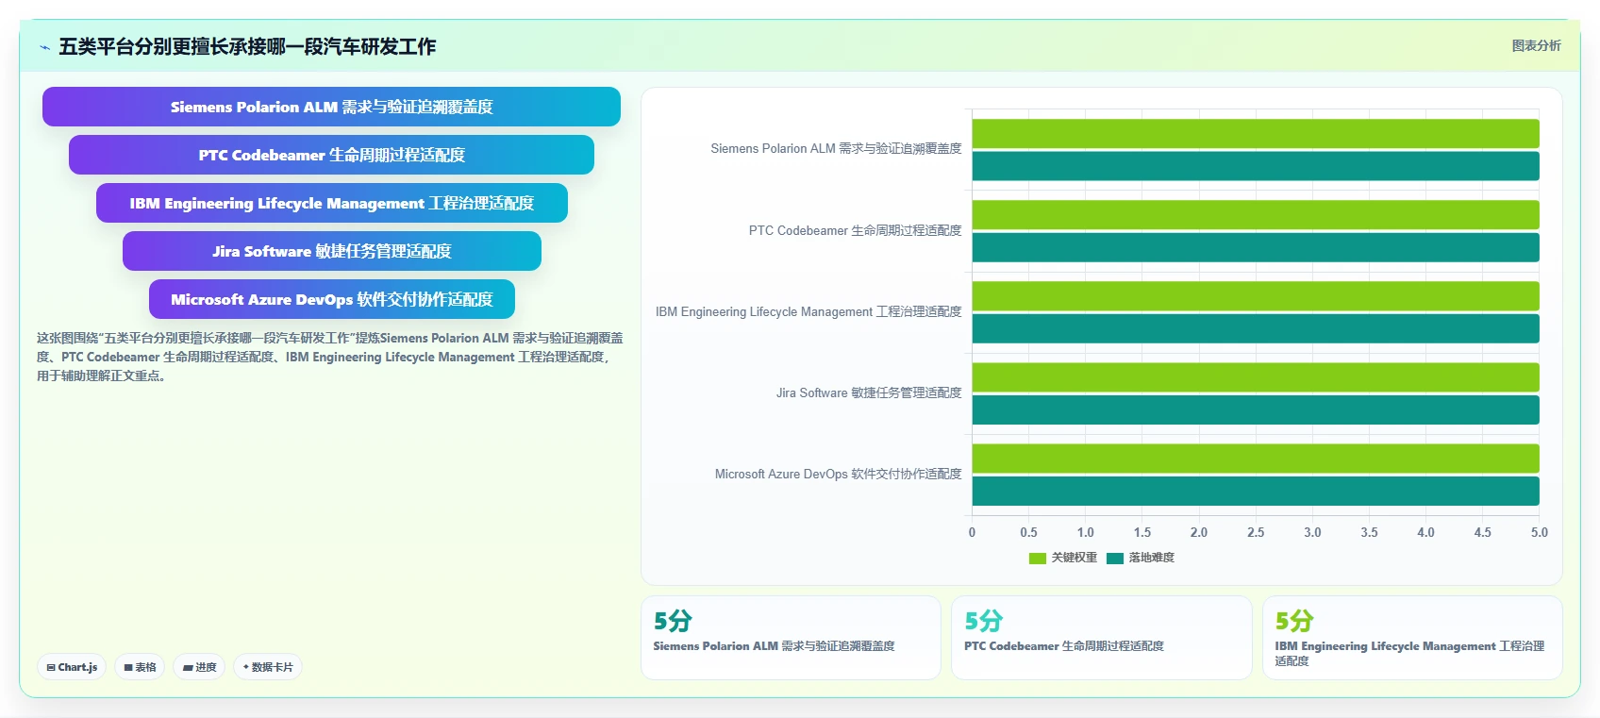This screenshot has height=718, width=1600.
Task: Select the Siemens Polarion ALM funnel bar
Action: pyautogui.click(x=331, y=107)
